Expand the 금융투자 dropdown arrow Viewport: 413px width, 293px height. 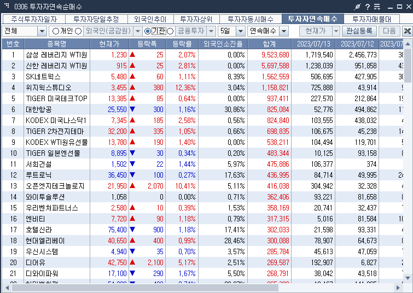(211, 31)
